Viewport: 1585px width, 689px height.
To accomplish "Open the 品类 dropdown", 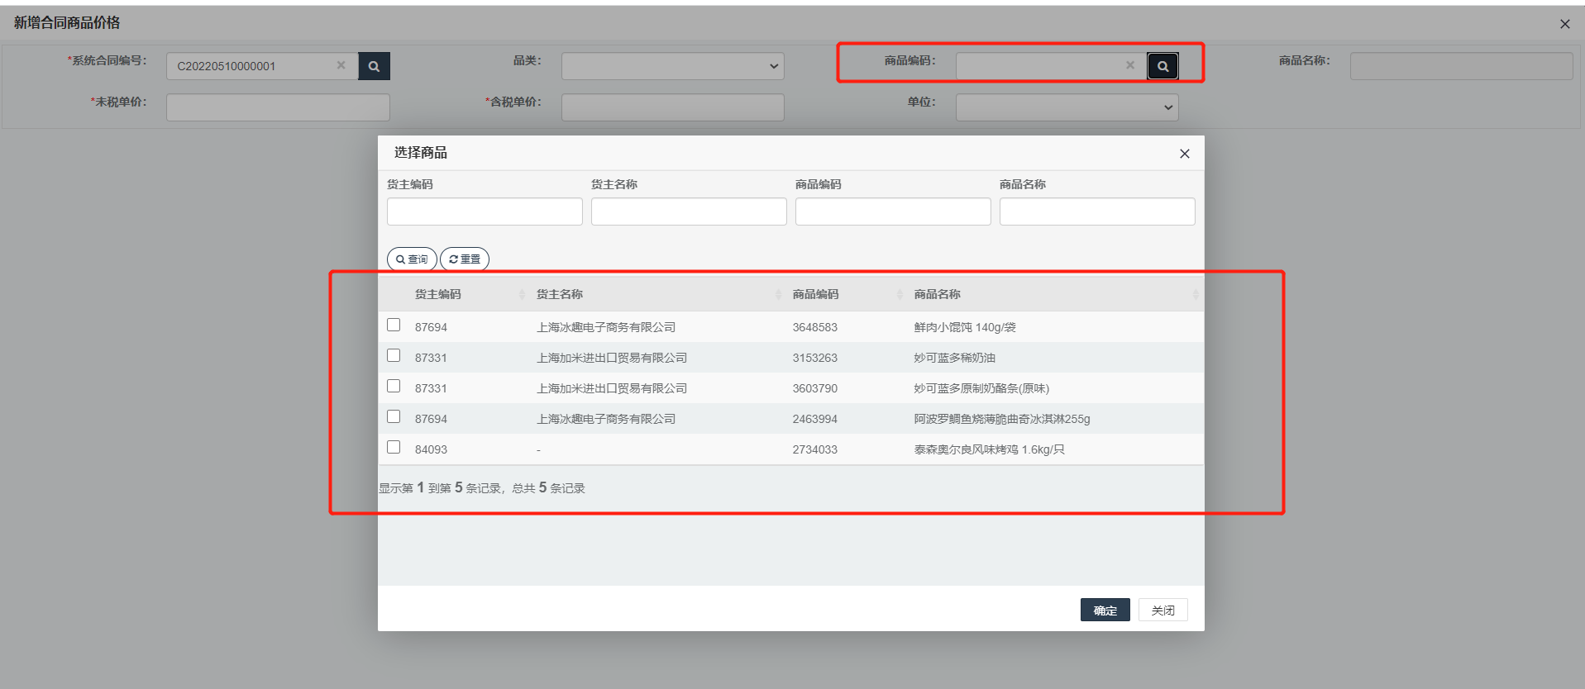I will (672, 66).
